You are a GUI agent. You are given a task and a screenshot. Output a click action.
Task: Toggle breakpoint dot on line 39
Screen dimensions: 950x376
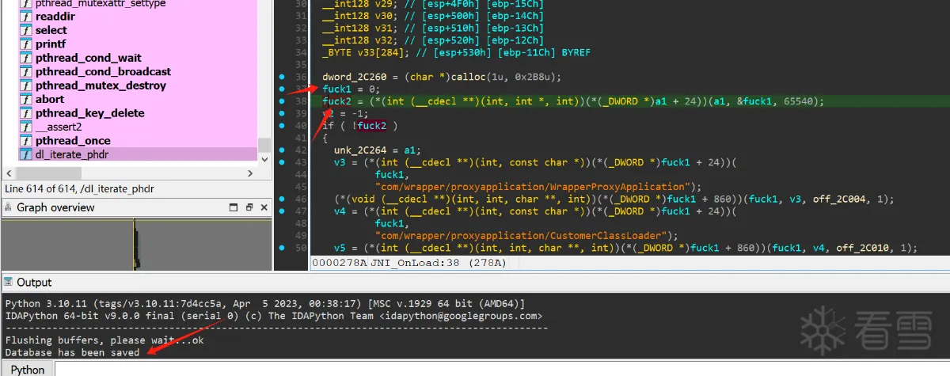coord(283,113)
